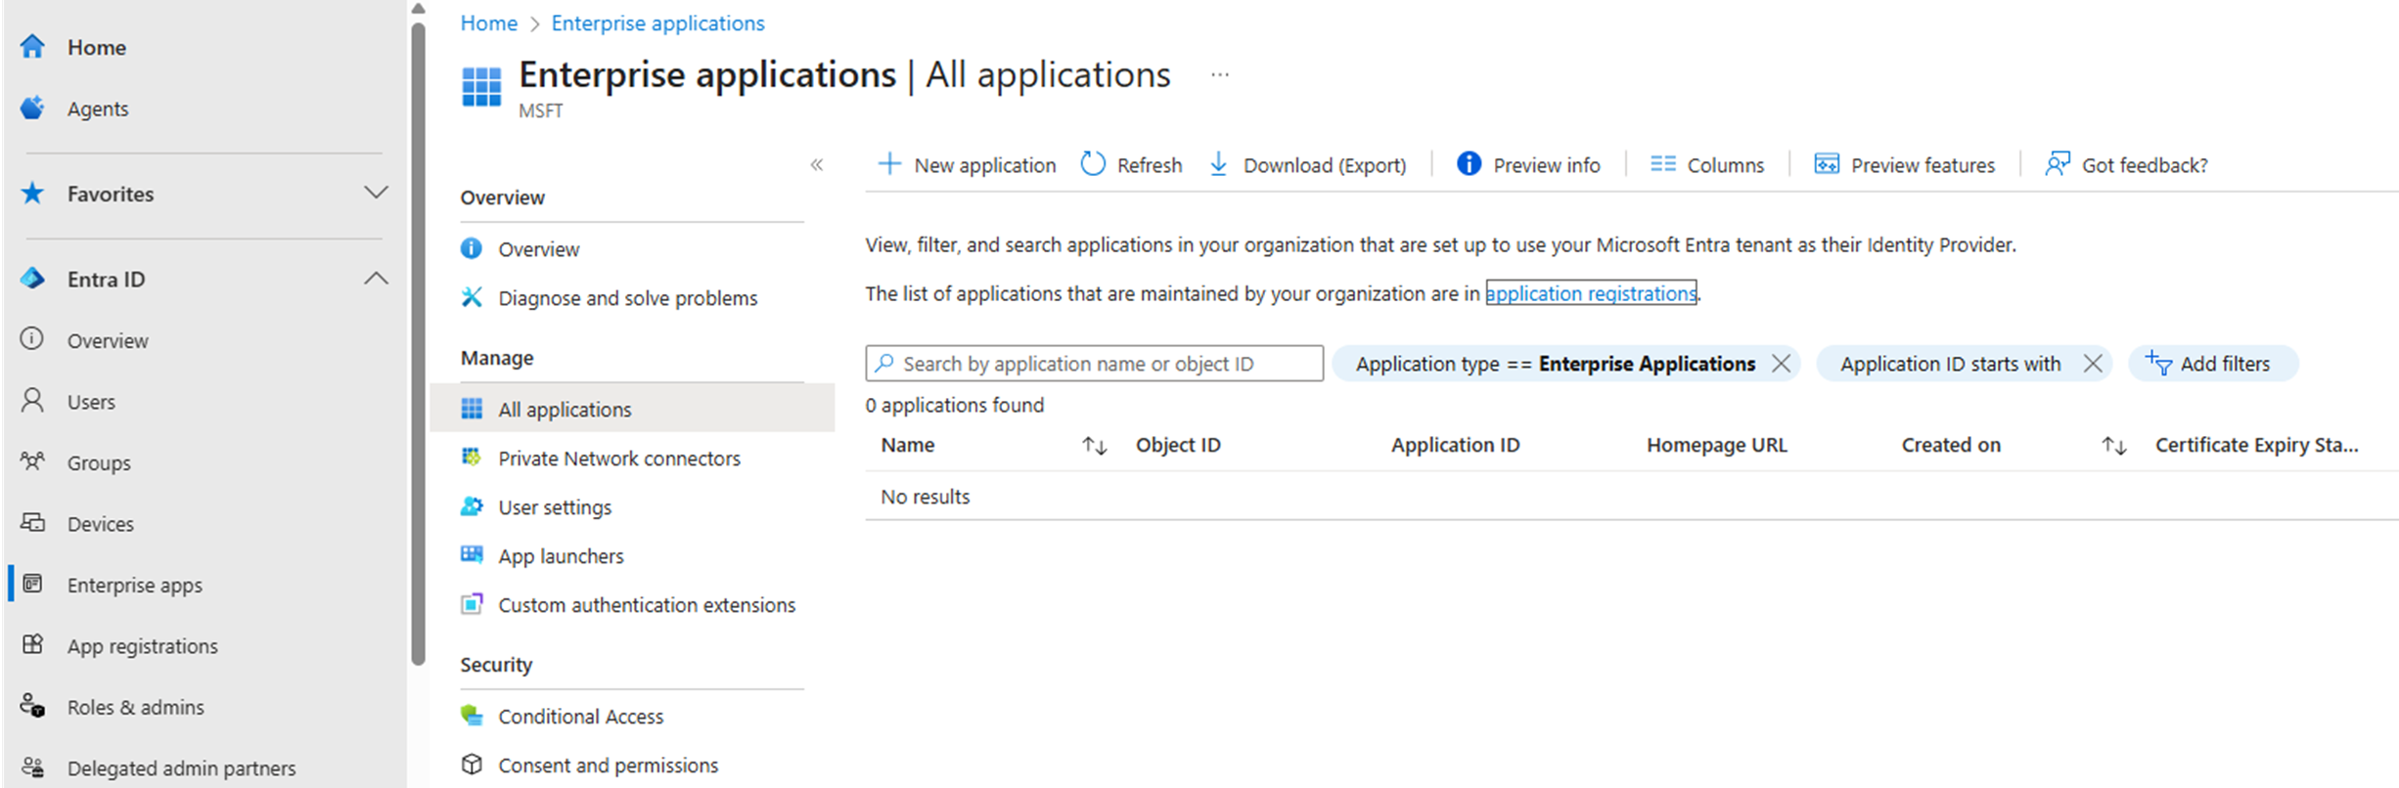Click the Application ID column header
Screen dimensions: 2399x788
1455,445
